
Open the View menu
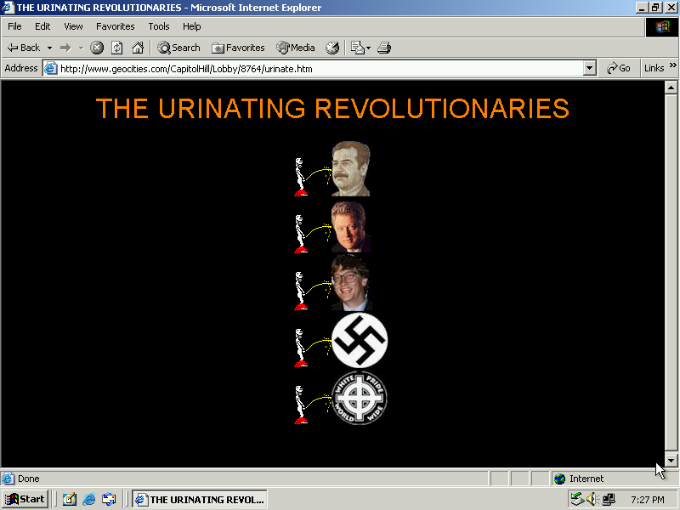pyautogui.click(x=73, y=26)
